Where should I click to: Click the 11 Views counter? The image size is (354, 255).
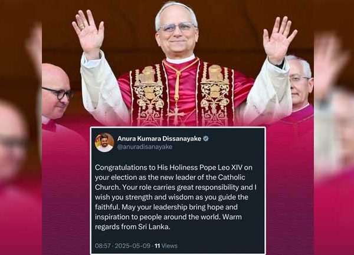click(x=166, y=246)
